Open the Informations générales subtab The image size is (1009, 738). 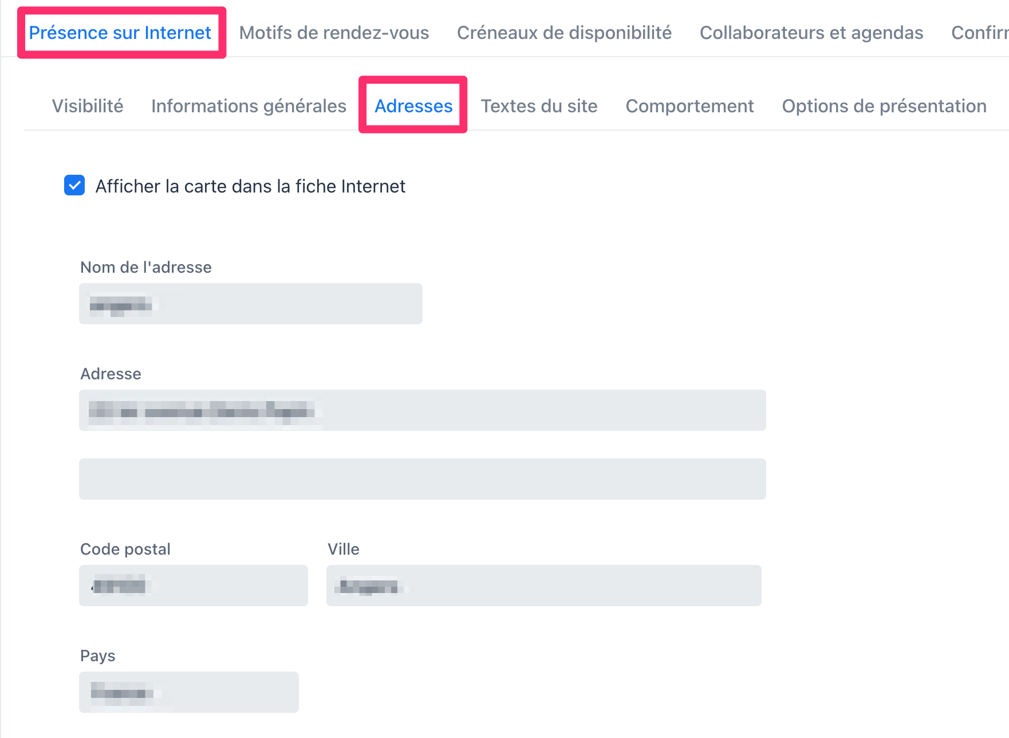(249, 106)
